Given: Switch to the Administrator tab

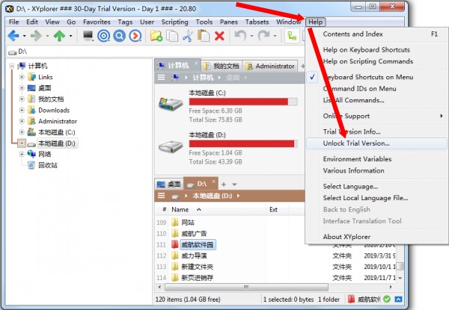Looking at the screenshot, I should pos(269,66).
